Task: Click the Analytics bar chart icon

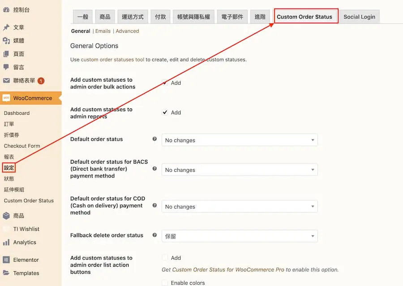Action: coord(6,242)
